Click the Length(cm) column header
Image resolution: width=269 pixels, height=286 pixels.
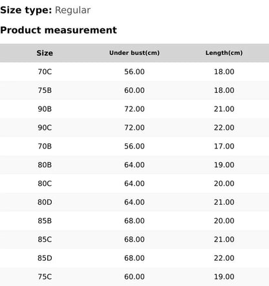click(224, 53)
